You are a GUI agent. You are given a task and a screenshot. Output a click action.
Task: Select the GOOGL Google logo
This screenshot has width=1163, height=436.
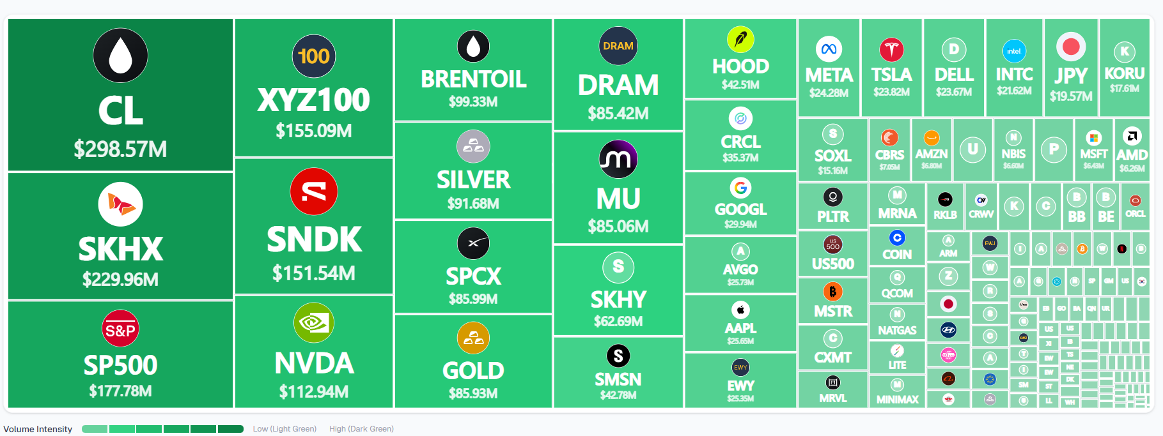coord(740,188)
